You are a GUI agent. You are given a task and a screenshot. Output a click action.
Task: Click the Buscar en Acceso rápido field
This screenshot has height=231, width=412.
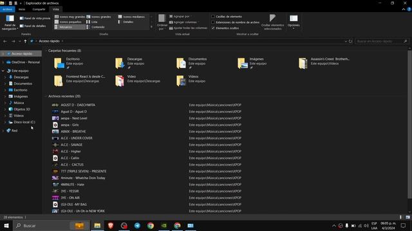[x=382, y=41]
